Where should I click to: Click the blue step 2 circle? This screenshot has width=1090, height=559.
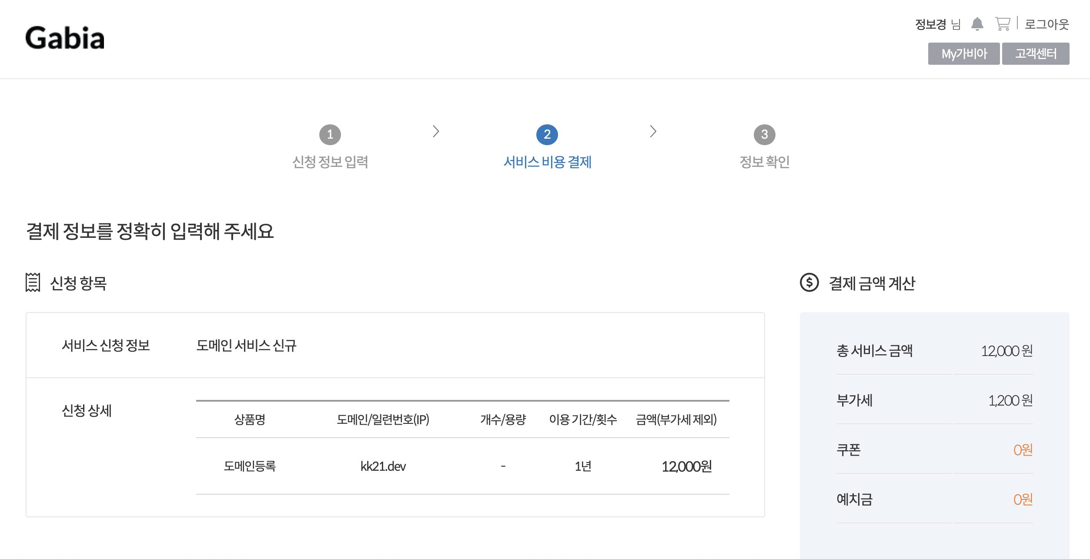547,135
